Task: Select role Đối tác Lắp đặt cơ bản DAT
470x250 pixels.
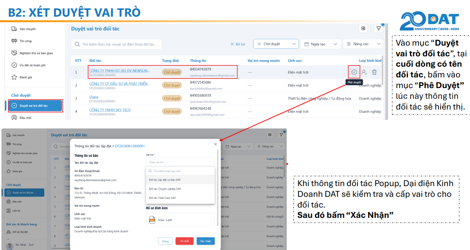Action: tap(181, 180)
